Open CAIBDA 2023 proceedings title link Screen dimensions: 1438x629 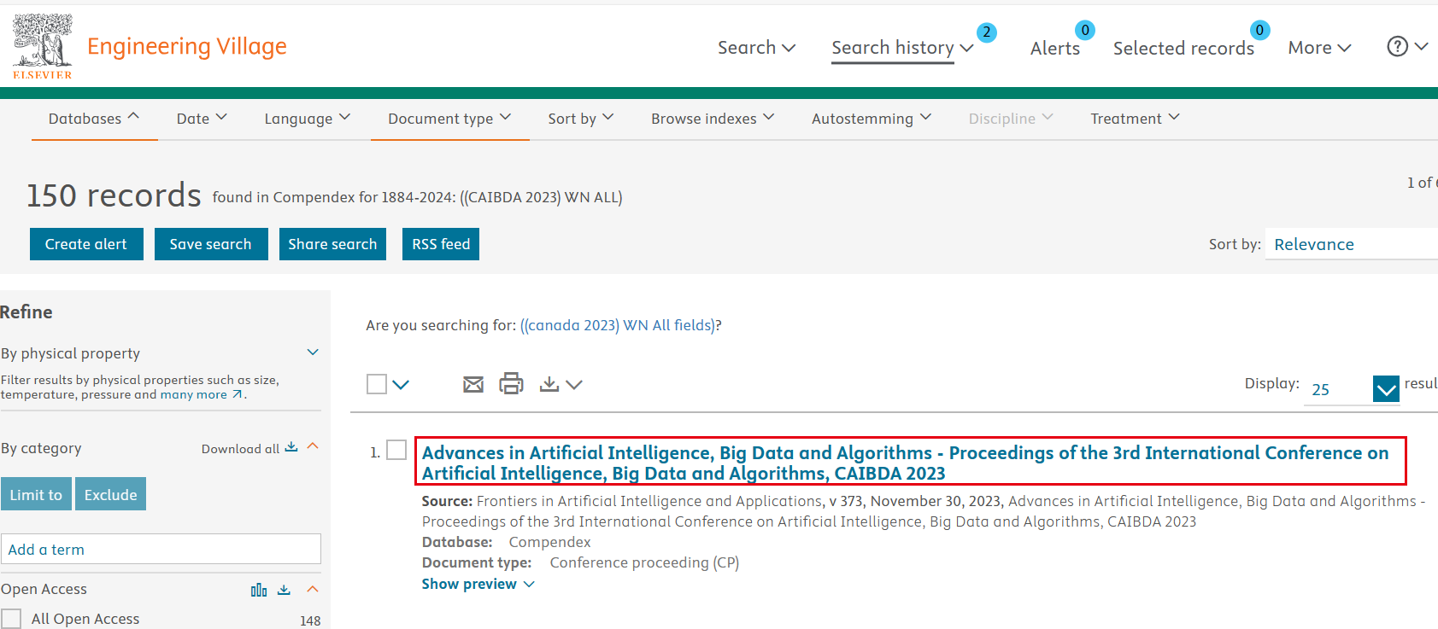906,463
